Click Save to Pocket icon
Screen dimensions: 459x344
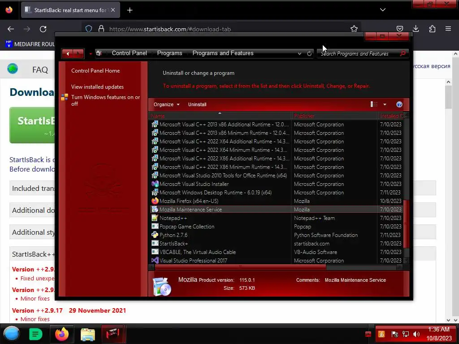click(x=399, y=29)
